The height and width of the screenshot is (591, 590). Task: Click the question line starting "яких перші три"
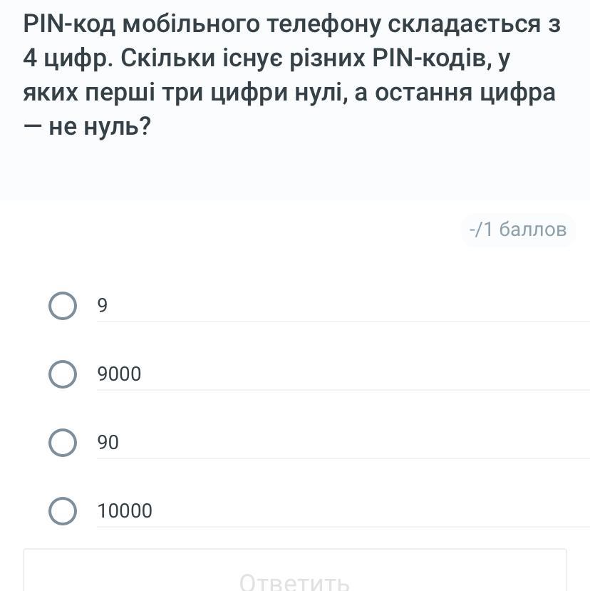click(x=289, y=93)
